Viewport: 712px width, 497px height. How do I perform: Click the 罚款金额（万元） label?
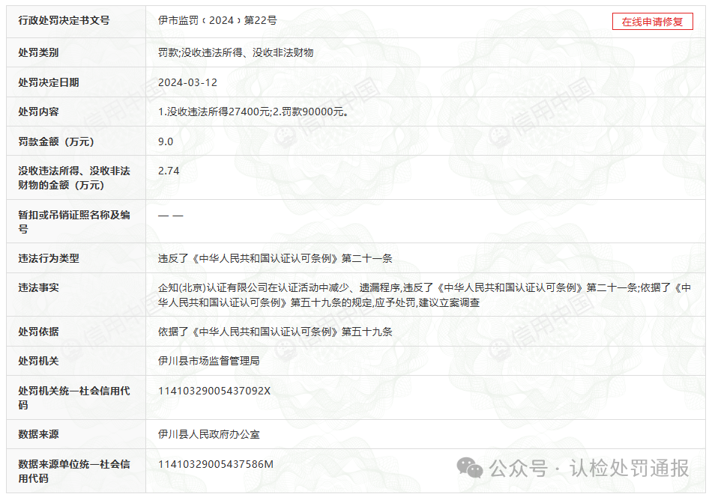pyautogui.click(x=56, y=141)
